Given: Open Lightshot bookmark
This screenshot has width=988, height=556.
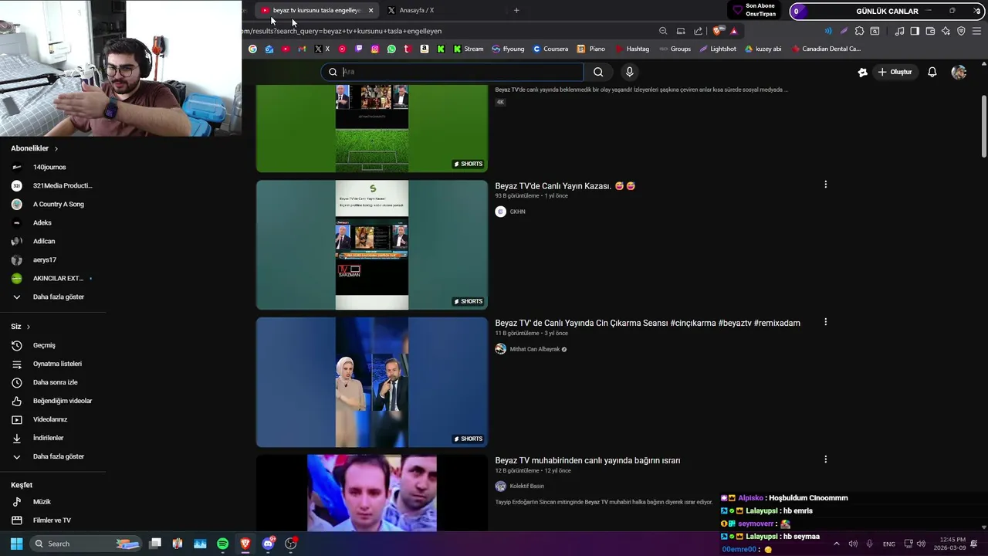Looking at the screenshot, I should tap(718, 49).
